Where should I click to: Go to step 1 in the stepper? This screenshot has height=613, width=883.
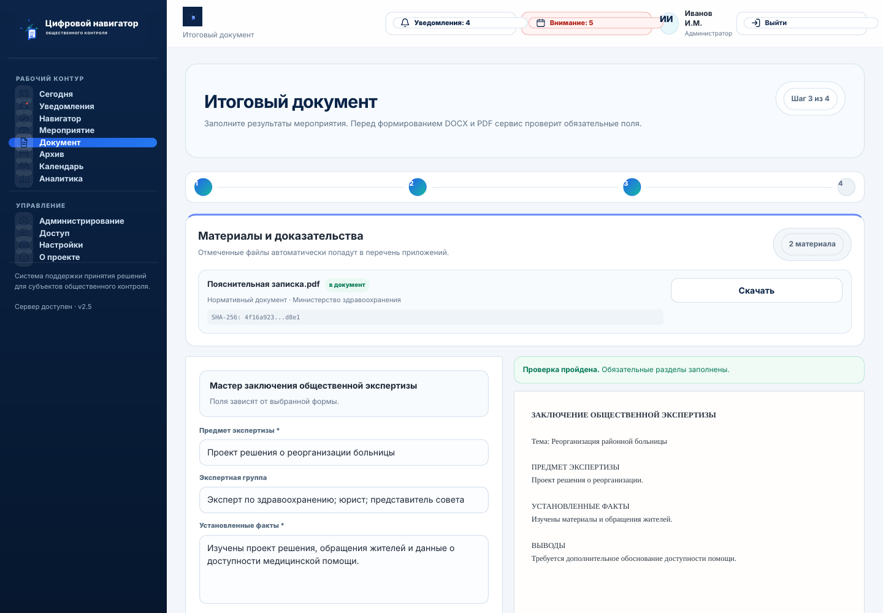point(203,187)
